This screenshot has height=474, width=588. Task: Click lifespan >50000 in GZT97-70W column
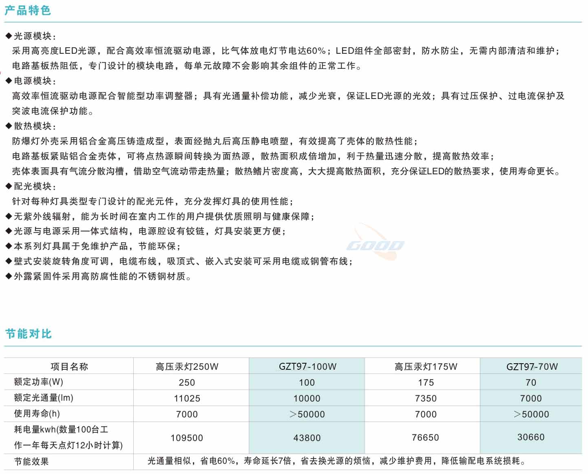531,414
